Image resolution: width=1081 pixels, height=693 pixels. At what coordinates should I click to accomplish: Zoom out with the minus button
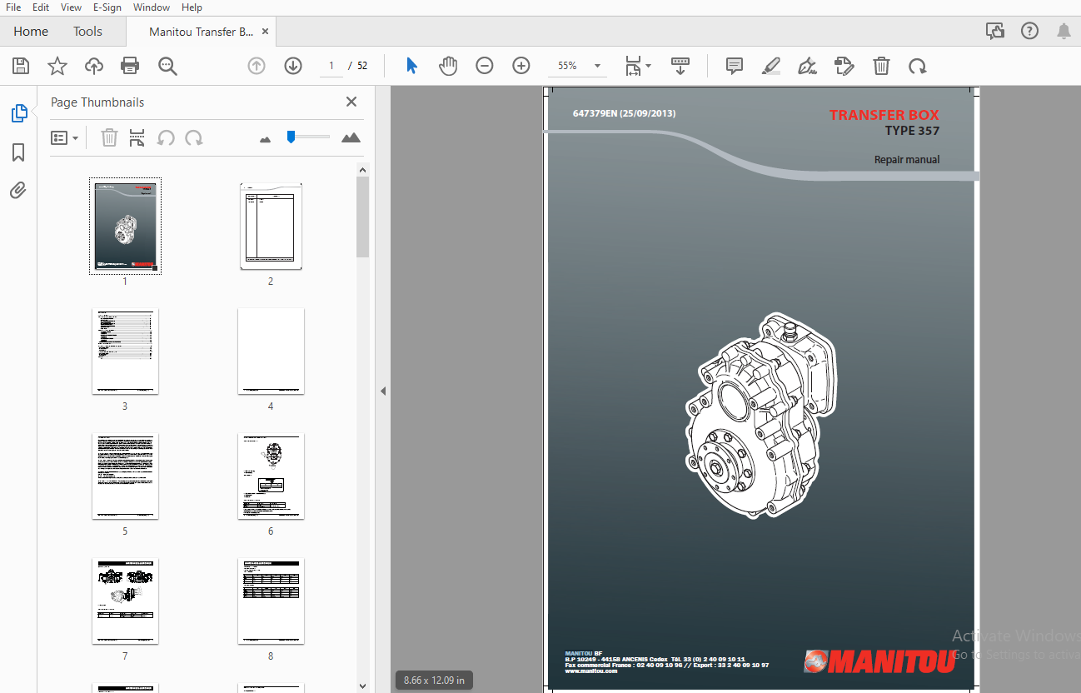485,66
